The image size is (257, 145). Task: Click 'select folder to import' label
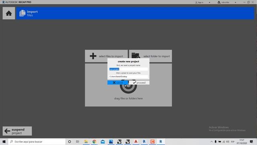[157, 56]
